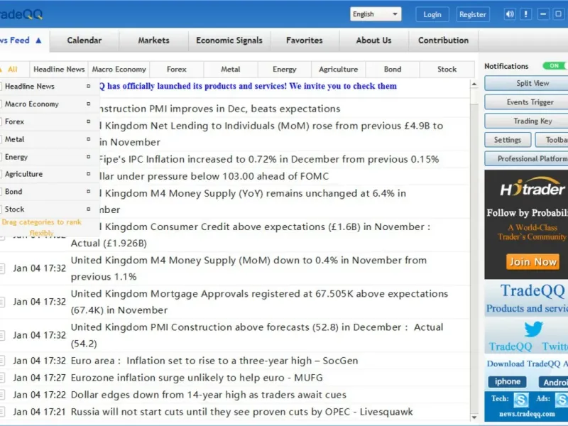
Task: Select the Metal category tab
Action: [230, 69]
